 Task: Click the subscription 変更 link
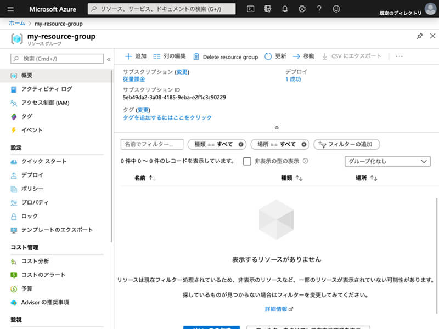point(182,72)
